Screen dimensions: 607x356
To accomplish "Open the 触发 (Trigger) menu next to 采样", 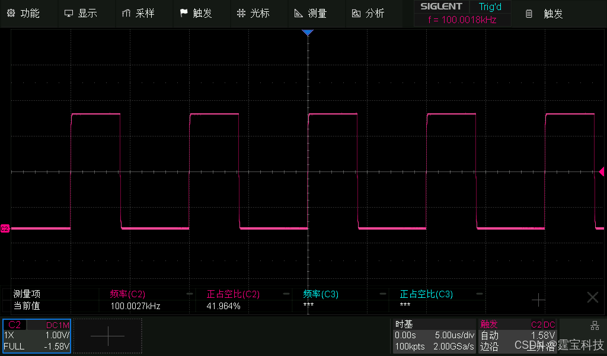I will pyautogui.click(x=201, y=13).
